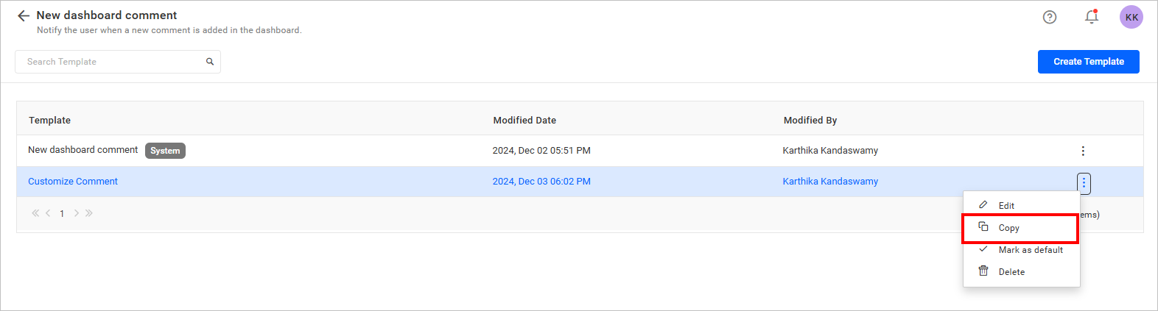
Task: Select Mark as default option
Action: click(x=1031, y=250)
